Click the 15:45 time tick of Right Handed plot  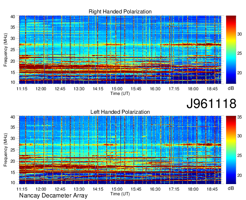[136, 89]
